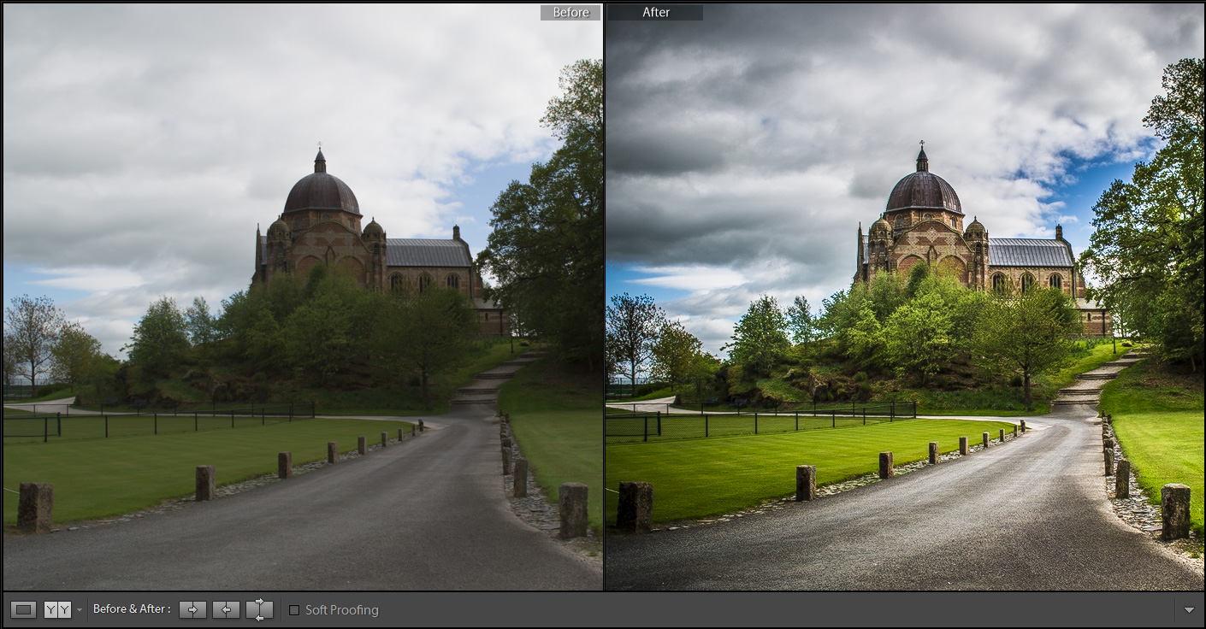This screenshot has height=629, width=1206.
Task: Click the 'After' label above right photo
Action: [656, 13]
